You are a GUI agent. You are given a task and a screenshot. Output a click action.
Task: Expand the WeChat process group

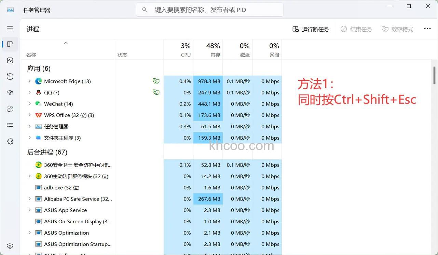(29, 103)
